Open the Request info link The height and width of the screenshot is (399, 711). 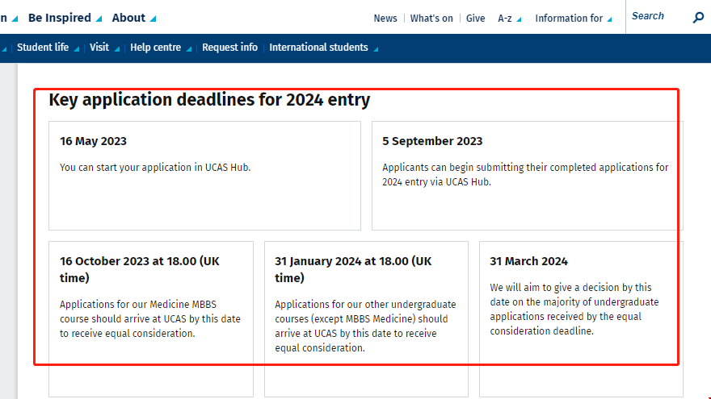coord(229,48)
